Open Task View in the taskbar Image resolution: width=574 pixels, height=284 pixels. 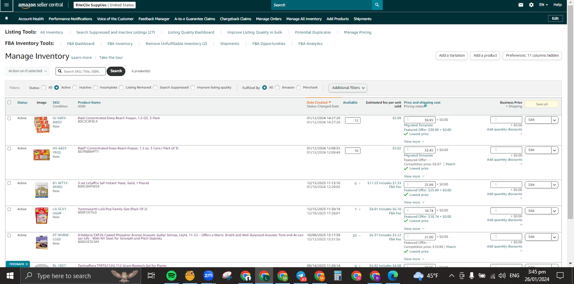pos(151,276)
